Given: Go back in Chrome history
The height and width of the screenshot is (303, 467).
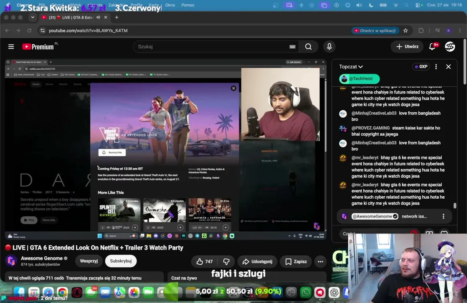Looking at the screenshot, I should click(x=7, y=30).
